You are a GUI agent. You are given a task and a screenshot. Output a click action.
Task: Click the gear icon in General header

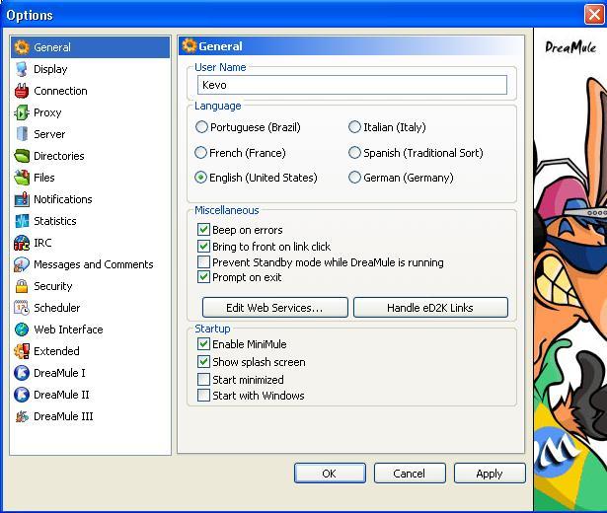click(190, 45)
